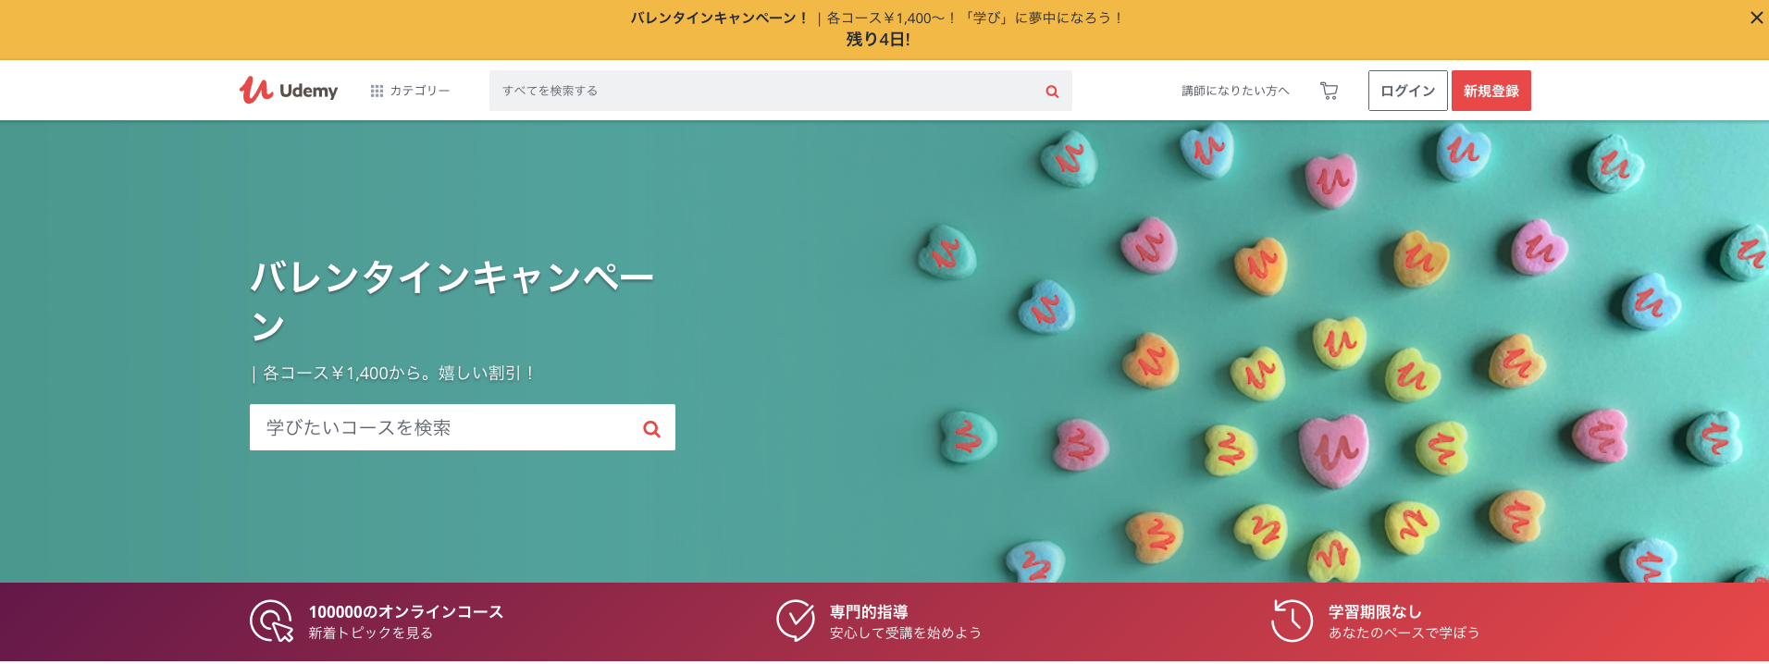Viewport: 1769px width, 664px height.
Task: Click the 新規登録 button
Action: coord(1491,91)
